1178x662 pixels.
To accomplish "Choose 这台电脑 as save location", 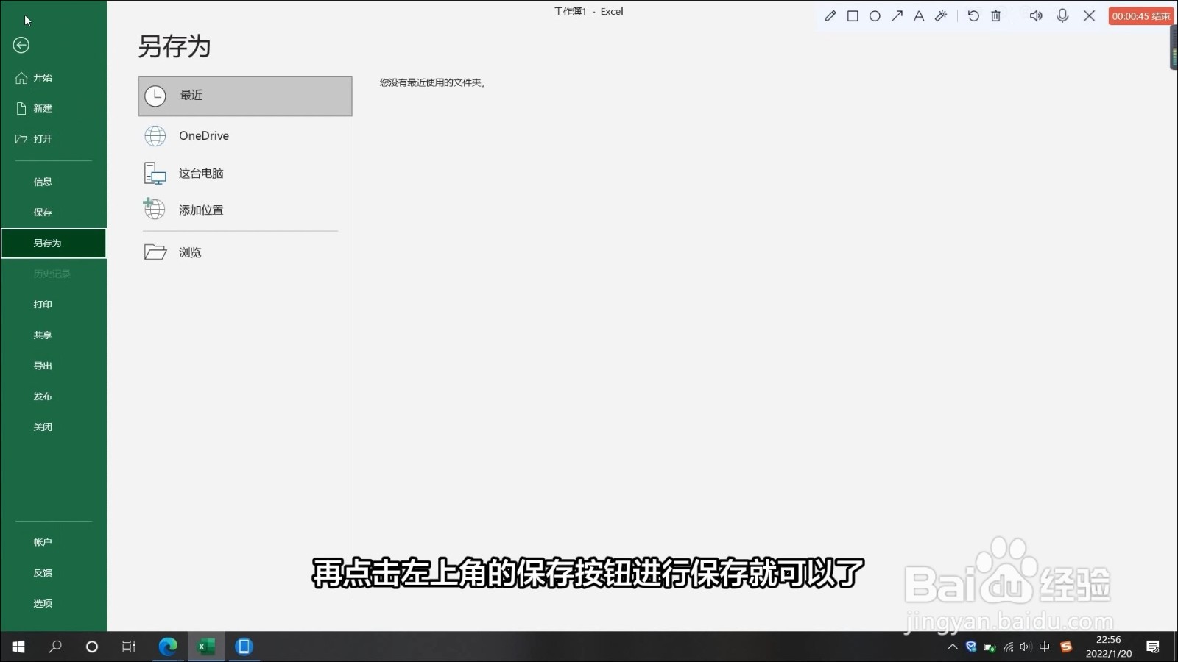I will (245, 174).
